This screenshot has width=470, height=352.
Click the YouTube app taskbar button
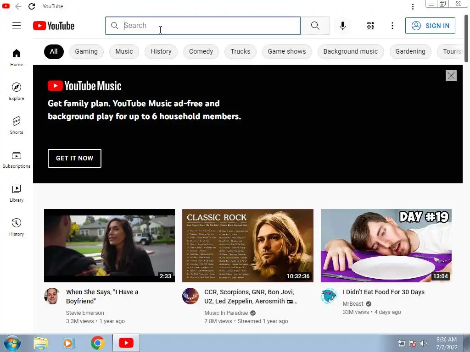(126, 343)
